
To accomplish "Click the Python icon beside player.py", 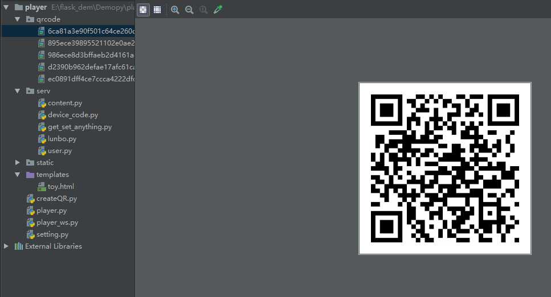I will coord(31,211).
